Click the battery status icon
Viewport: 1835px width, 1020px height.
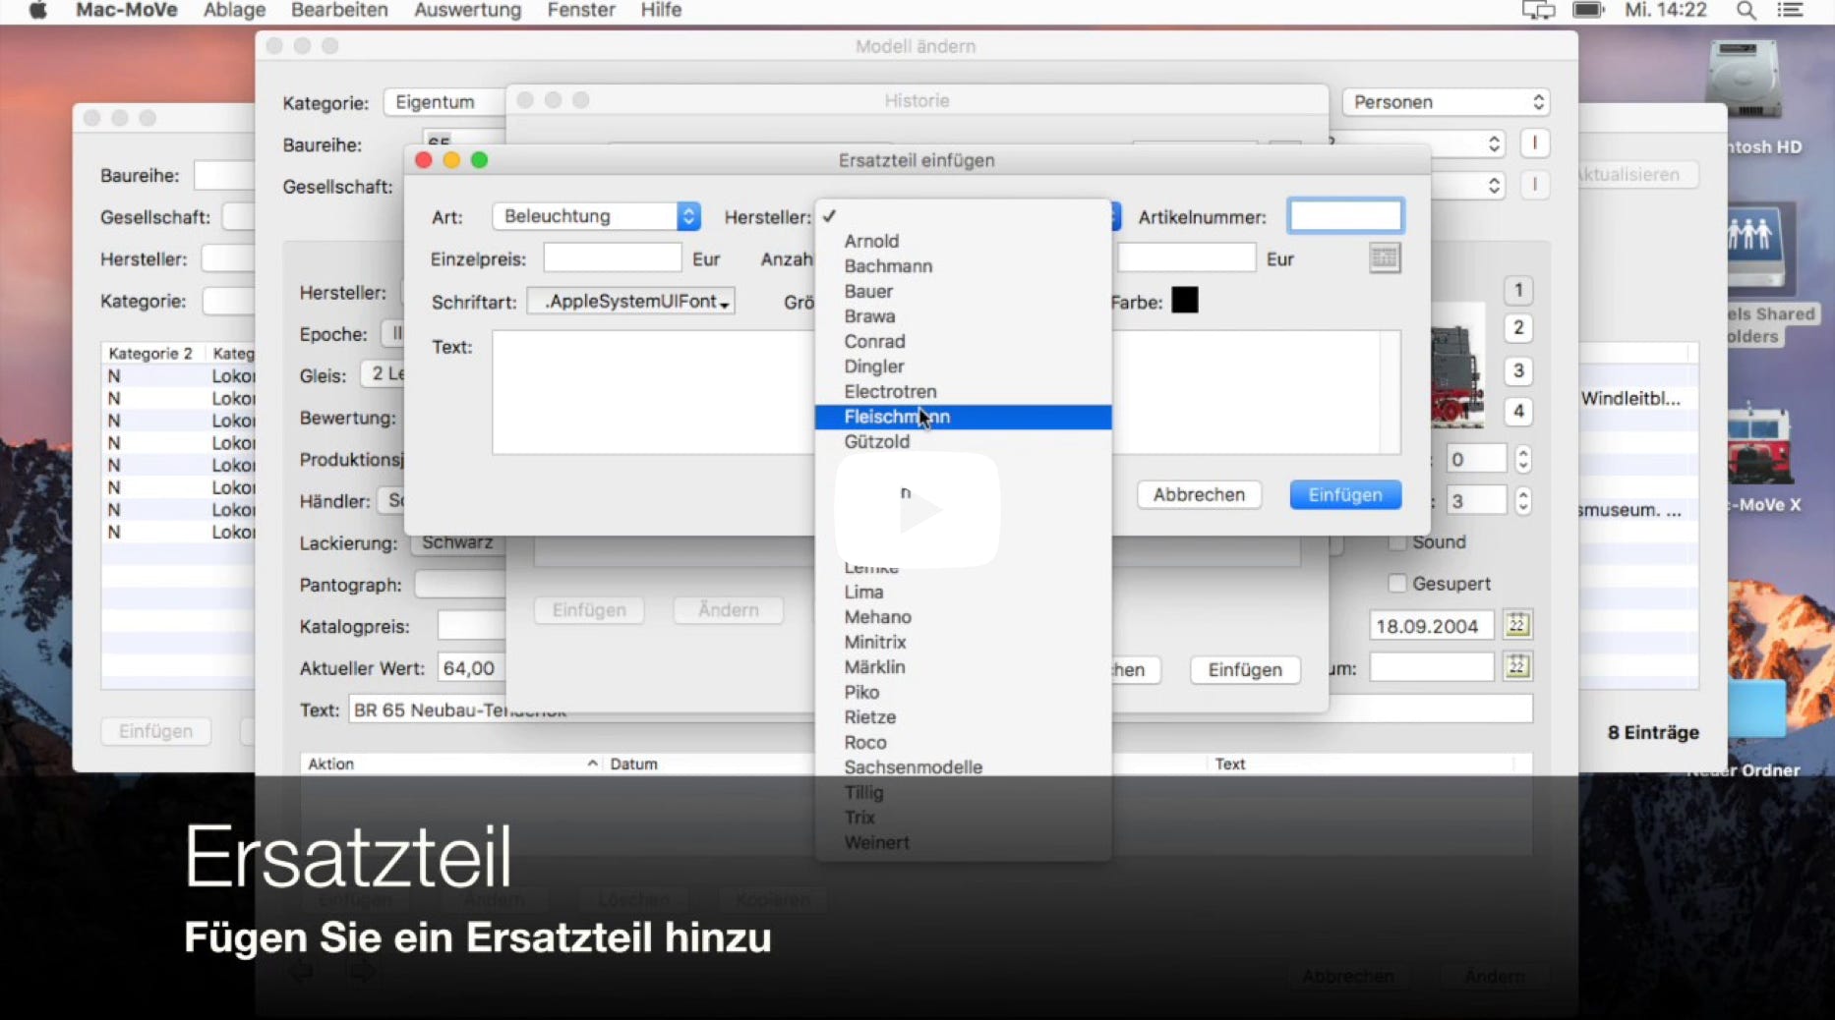[x=1588, y=11]
